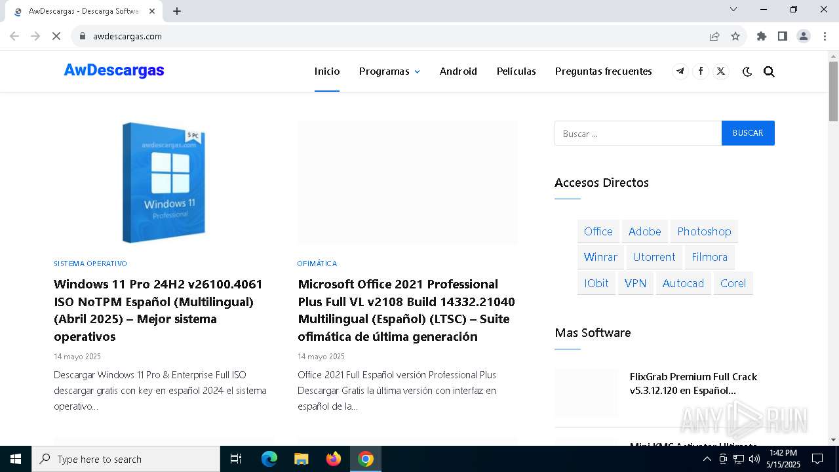Open FlixGrab post thumbnail
Viewport: 839px width, 472px height.
[x=587, y=393]
